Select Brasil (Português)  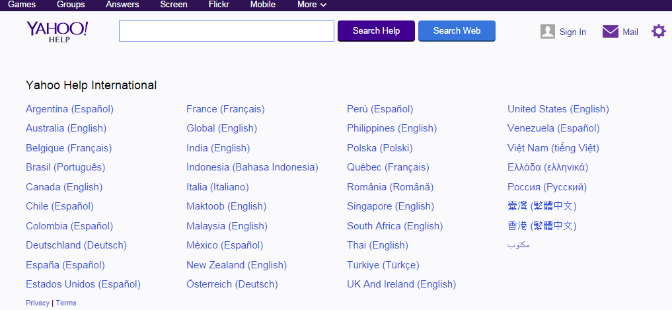pyautogui.click(x=65, y=168)
